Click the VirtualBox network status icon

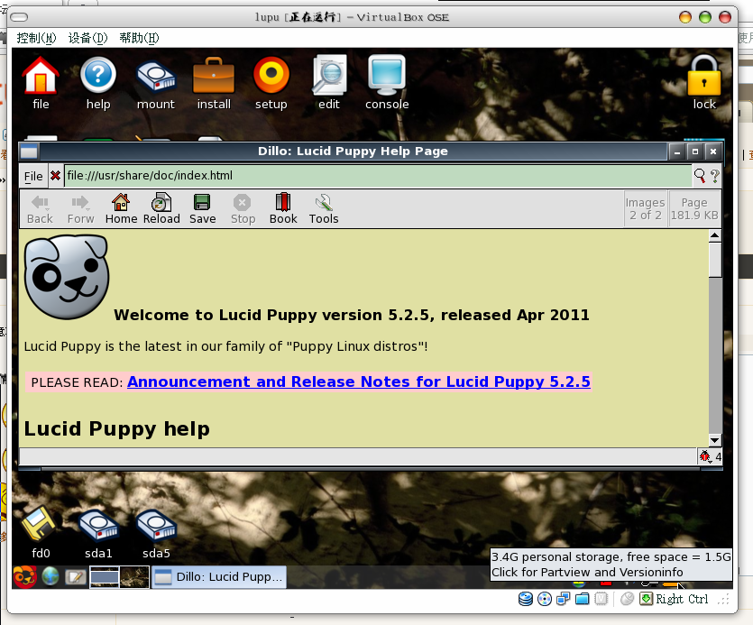564,599
